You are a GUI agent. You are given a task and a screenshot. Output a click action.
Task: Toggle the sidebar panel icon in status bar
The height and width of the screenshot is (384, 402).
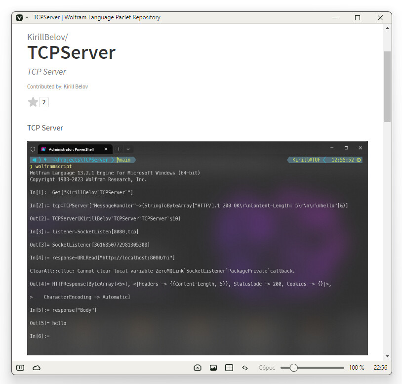point(20,368)
